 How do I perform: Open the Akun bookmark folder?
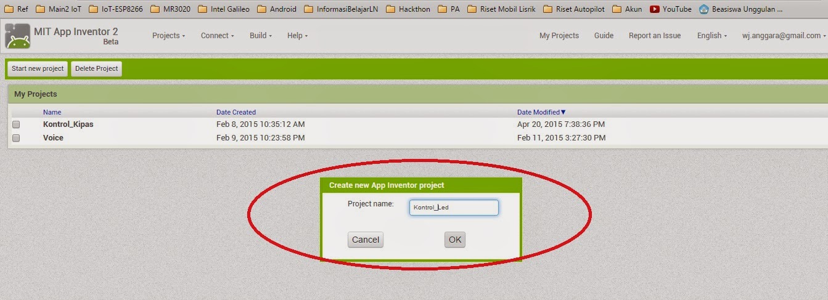coord(627,9)
